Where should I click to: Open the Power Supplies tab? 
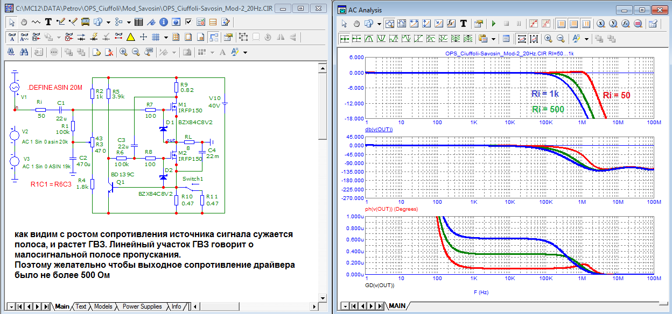pyautogui.click(x=142, y=306)
